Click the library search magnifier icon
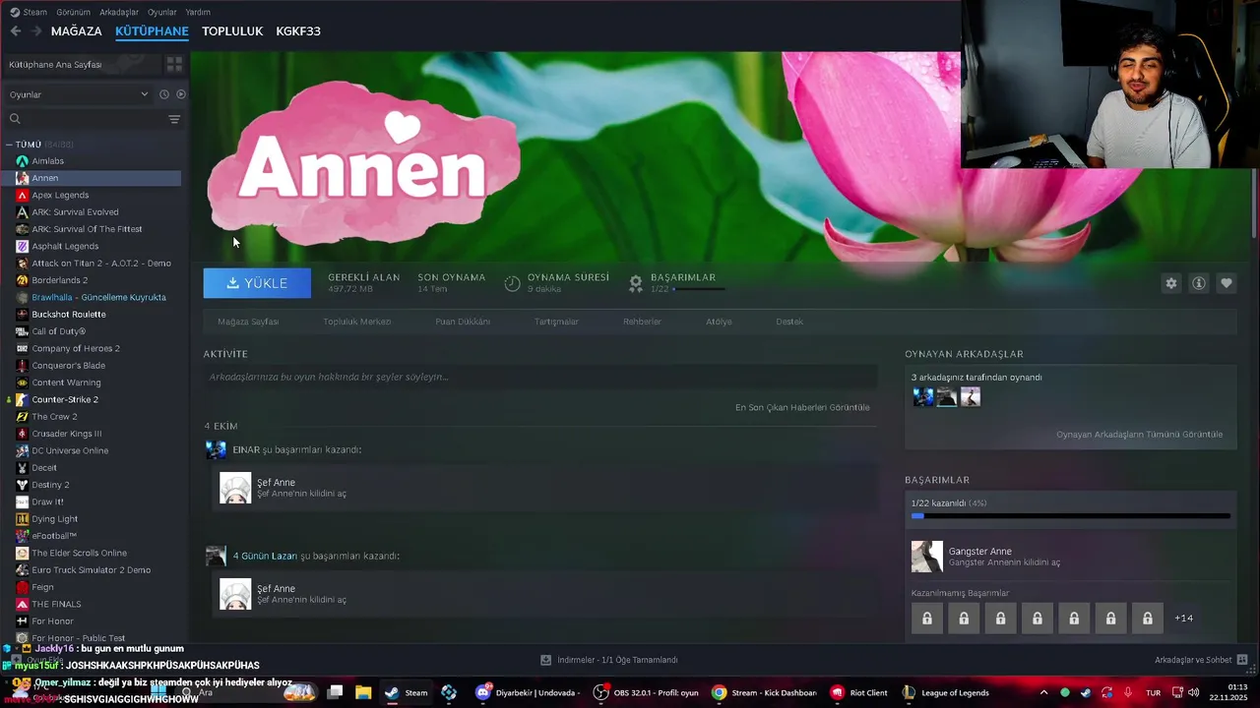This screenshot has width=1260, height=708. [15, 119]
